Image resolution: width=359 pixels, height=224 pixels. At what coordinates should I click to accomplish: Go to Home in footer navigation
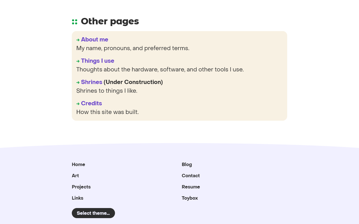pyautogui.click(x=79, y=164)
